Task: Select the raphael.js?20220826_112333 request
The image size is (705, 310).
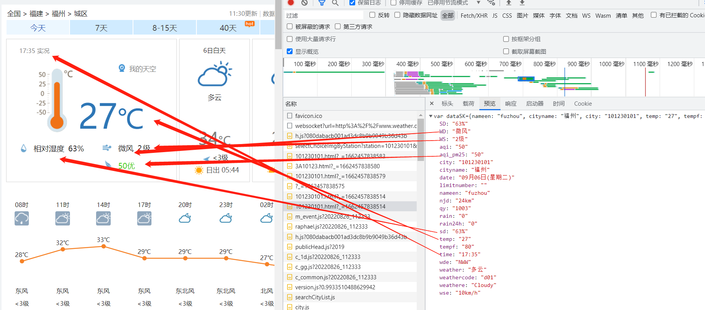Action: pyautogui.click(x=331, y=227)
